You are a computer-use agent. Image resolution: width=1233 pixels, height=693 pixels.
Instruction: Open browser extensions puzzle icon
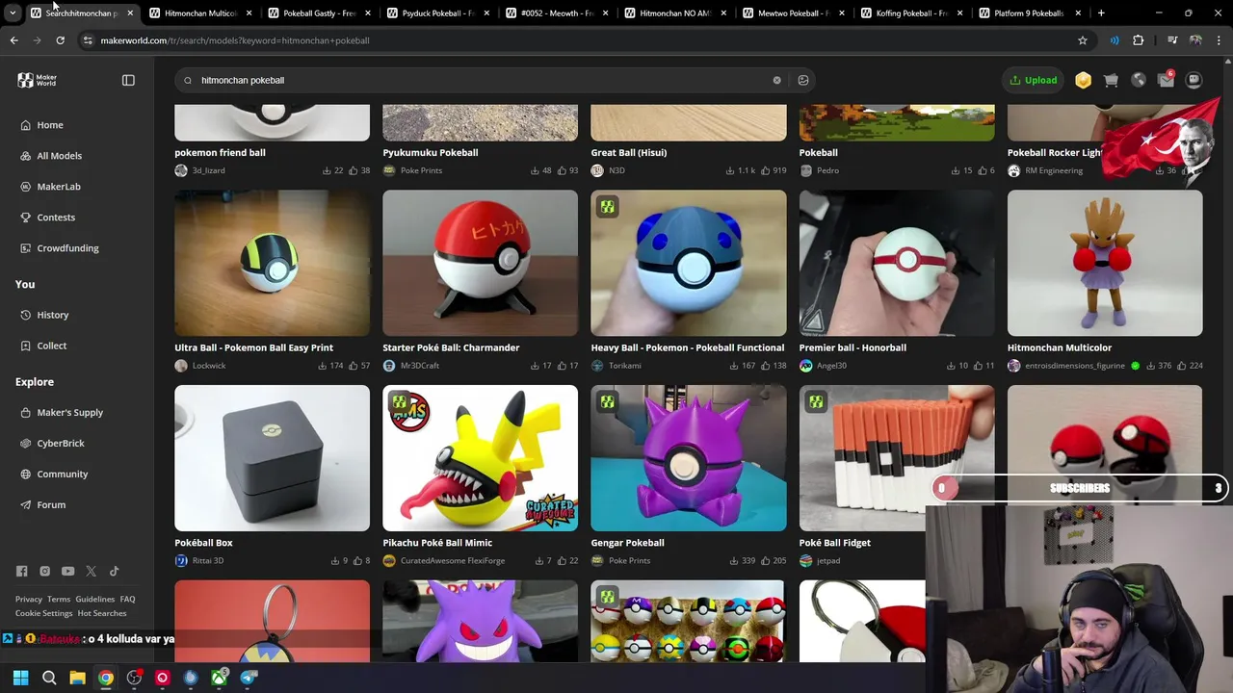1139,40
